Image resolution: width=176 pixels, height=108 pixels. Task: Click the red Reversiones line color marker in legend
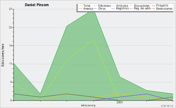(x=153, y=8)
